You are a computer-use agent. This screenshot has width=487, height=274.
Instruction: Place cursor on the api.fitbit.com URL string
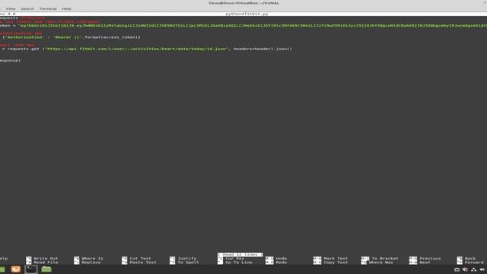tap(137, 49)
